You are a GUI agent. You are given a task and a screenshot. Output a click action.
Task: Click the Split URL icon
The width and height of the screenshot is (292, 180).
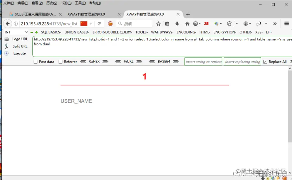click(x=6, y=46)
